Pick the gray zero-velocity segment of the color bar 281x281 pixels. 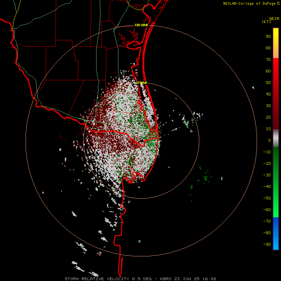point(276,138)
